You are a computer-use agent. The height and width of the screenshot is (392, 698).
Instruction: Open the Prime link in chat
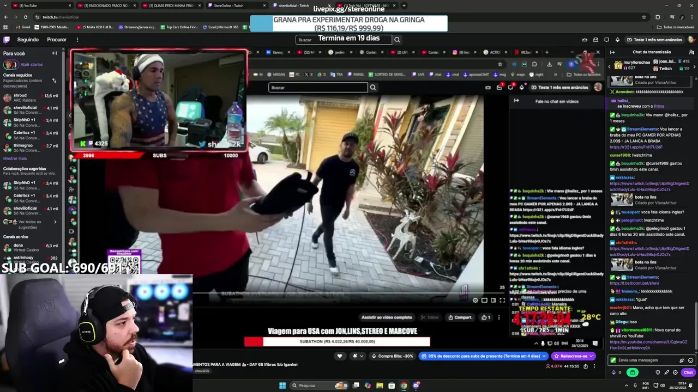point(659,106)
